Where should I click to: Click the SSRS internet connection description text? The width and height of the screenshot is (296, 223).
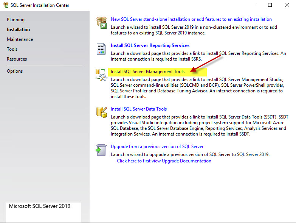[x=198, y=56]
